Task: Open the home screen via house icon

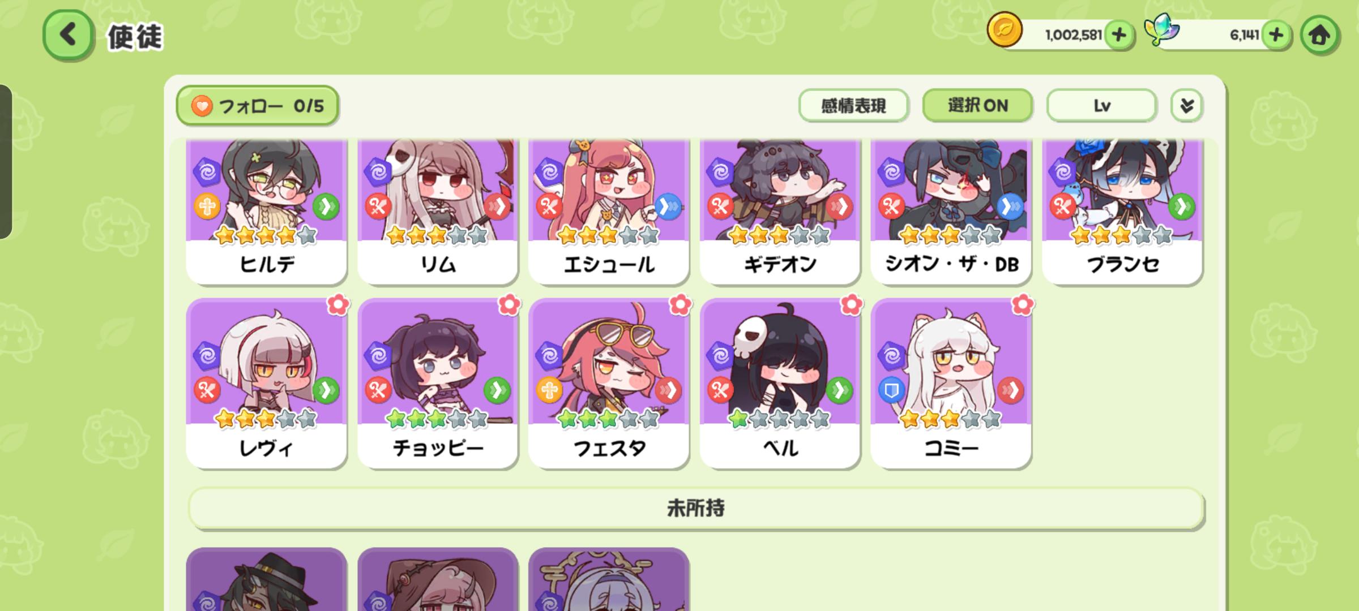Action: coord(1319,35)
